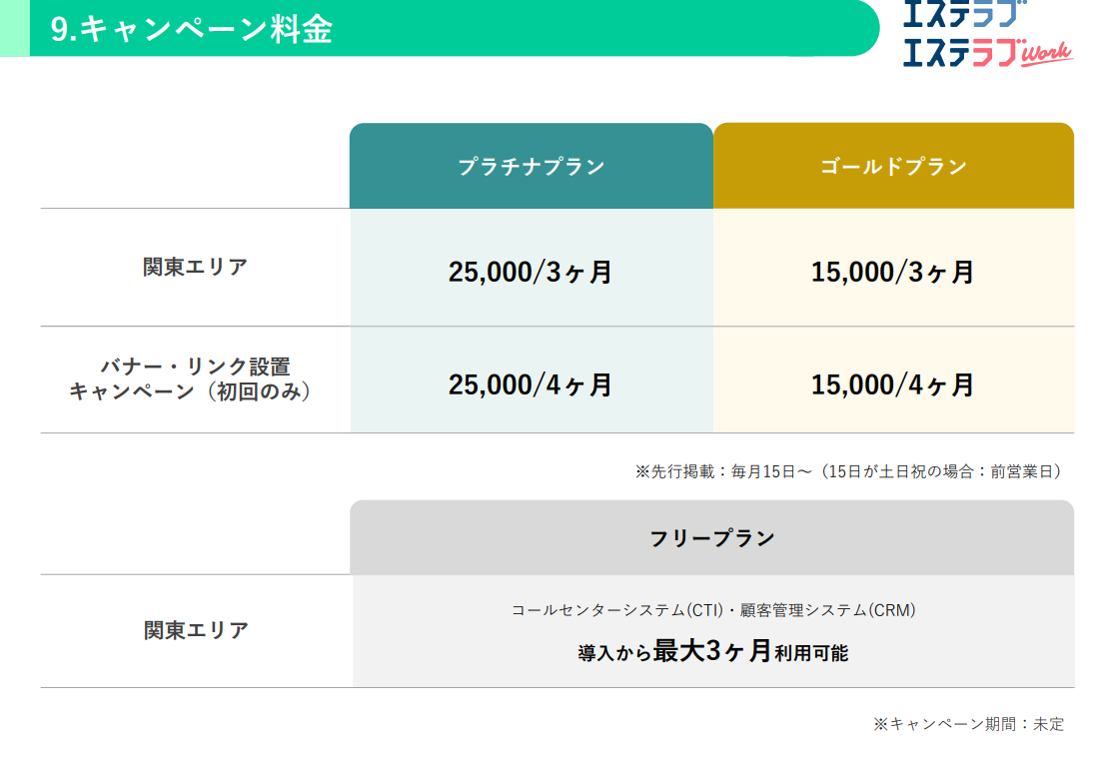Select the プラチナプラン column header
Viewport: 1116px width, 762px height.
tap(531, 167)
